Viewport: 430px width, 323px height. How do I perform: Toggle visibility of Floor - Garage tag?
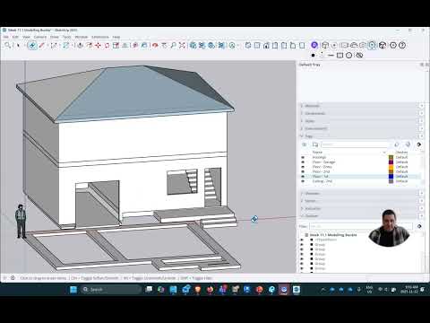[303, 162]
